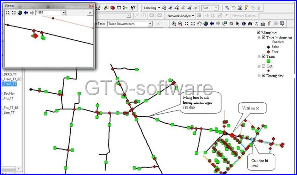The height and width of the screenshot is (175, 297).
Task: Click Fixed Zoom Out on main toolbar
Action: click(x=193, y=24)
